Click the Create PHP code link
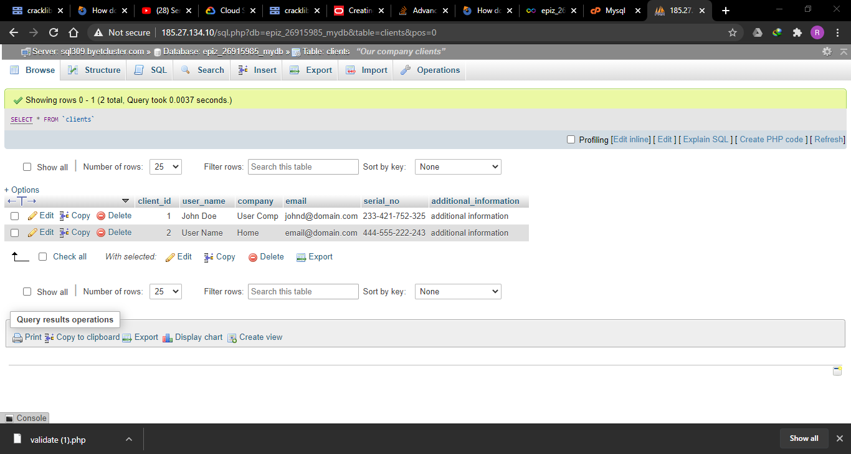This screenshot has width=851, height=454. [x=771, y=140]
